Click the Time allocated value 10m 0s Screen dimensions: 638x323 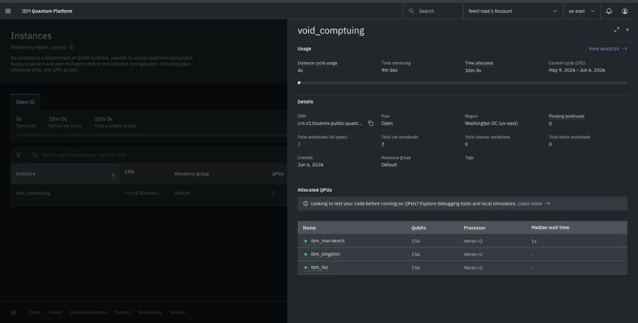pyautogui.click(x=474, y=70)
